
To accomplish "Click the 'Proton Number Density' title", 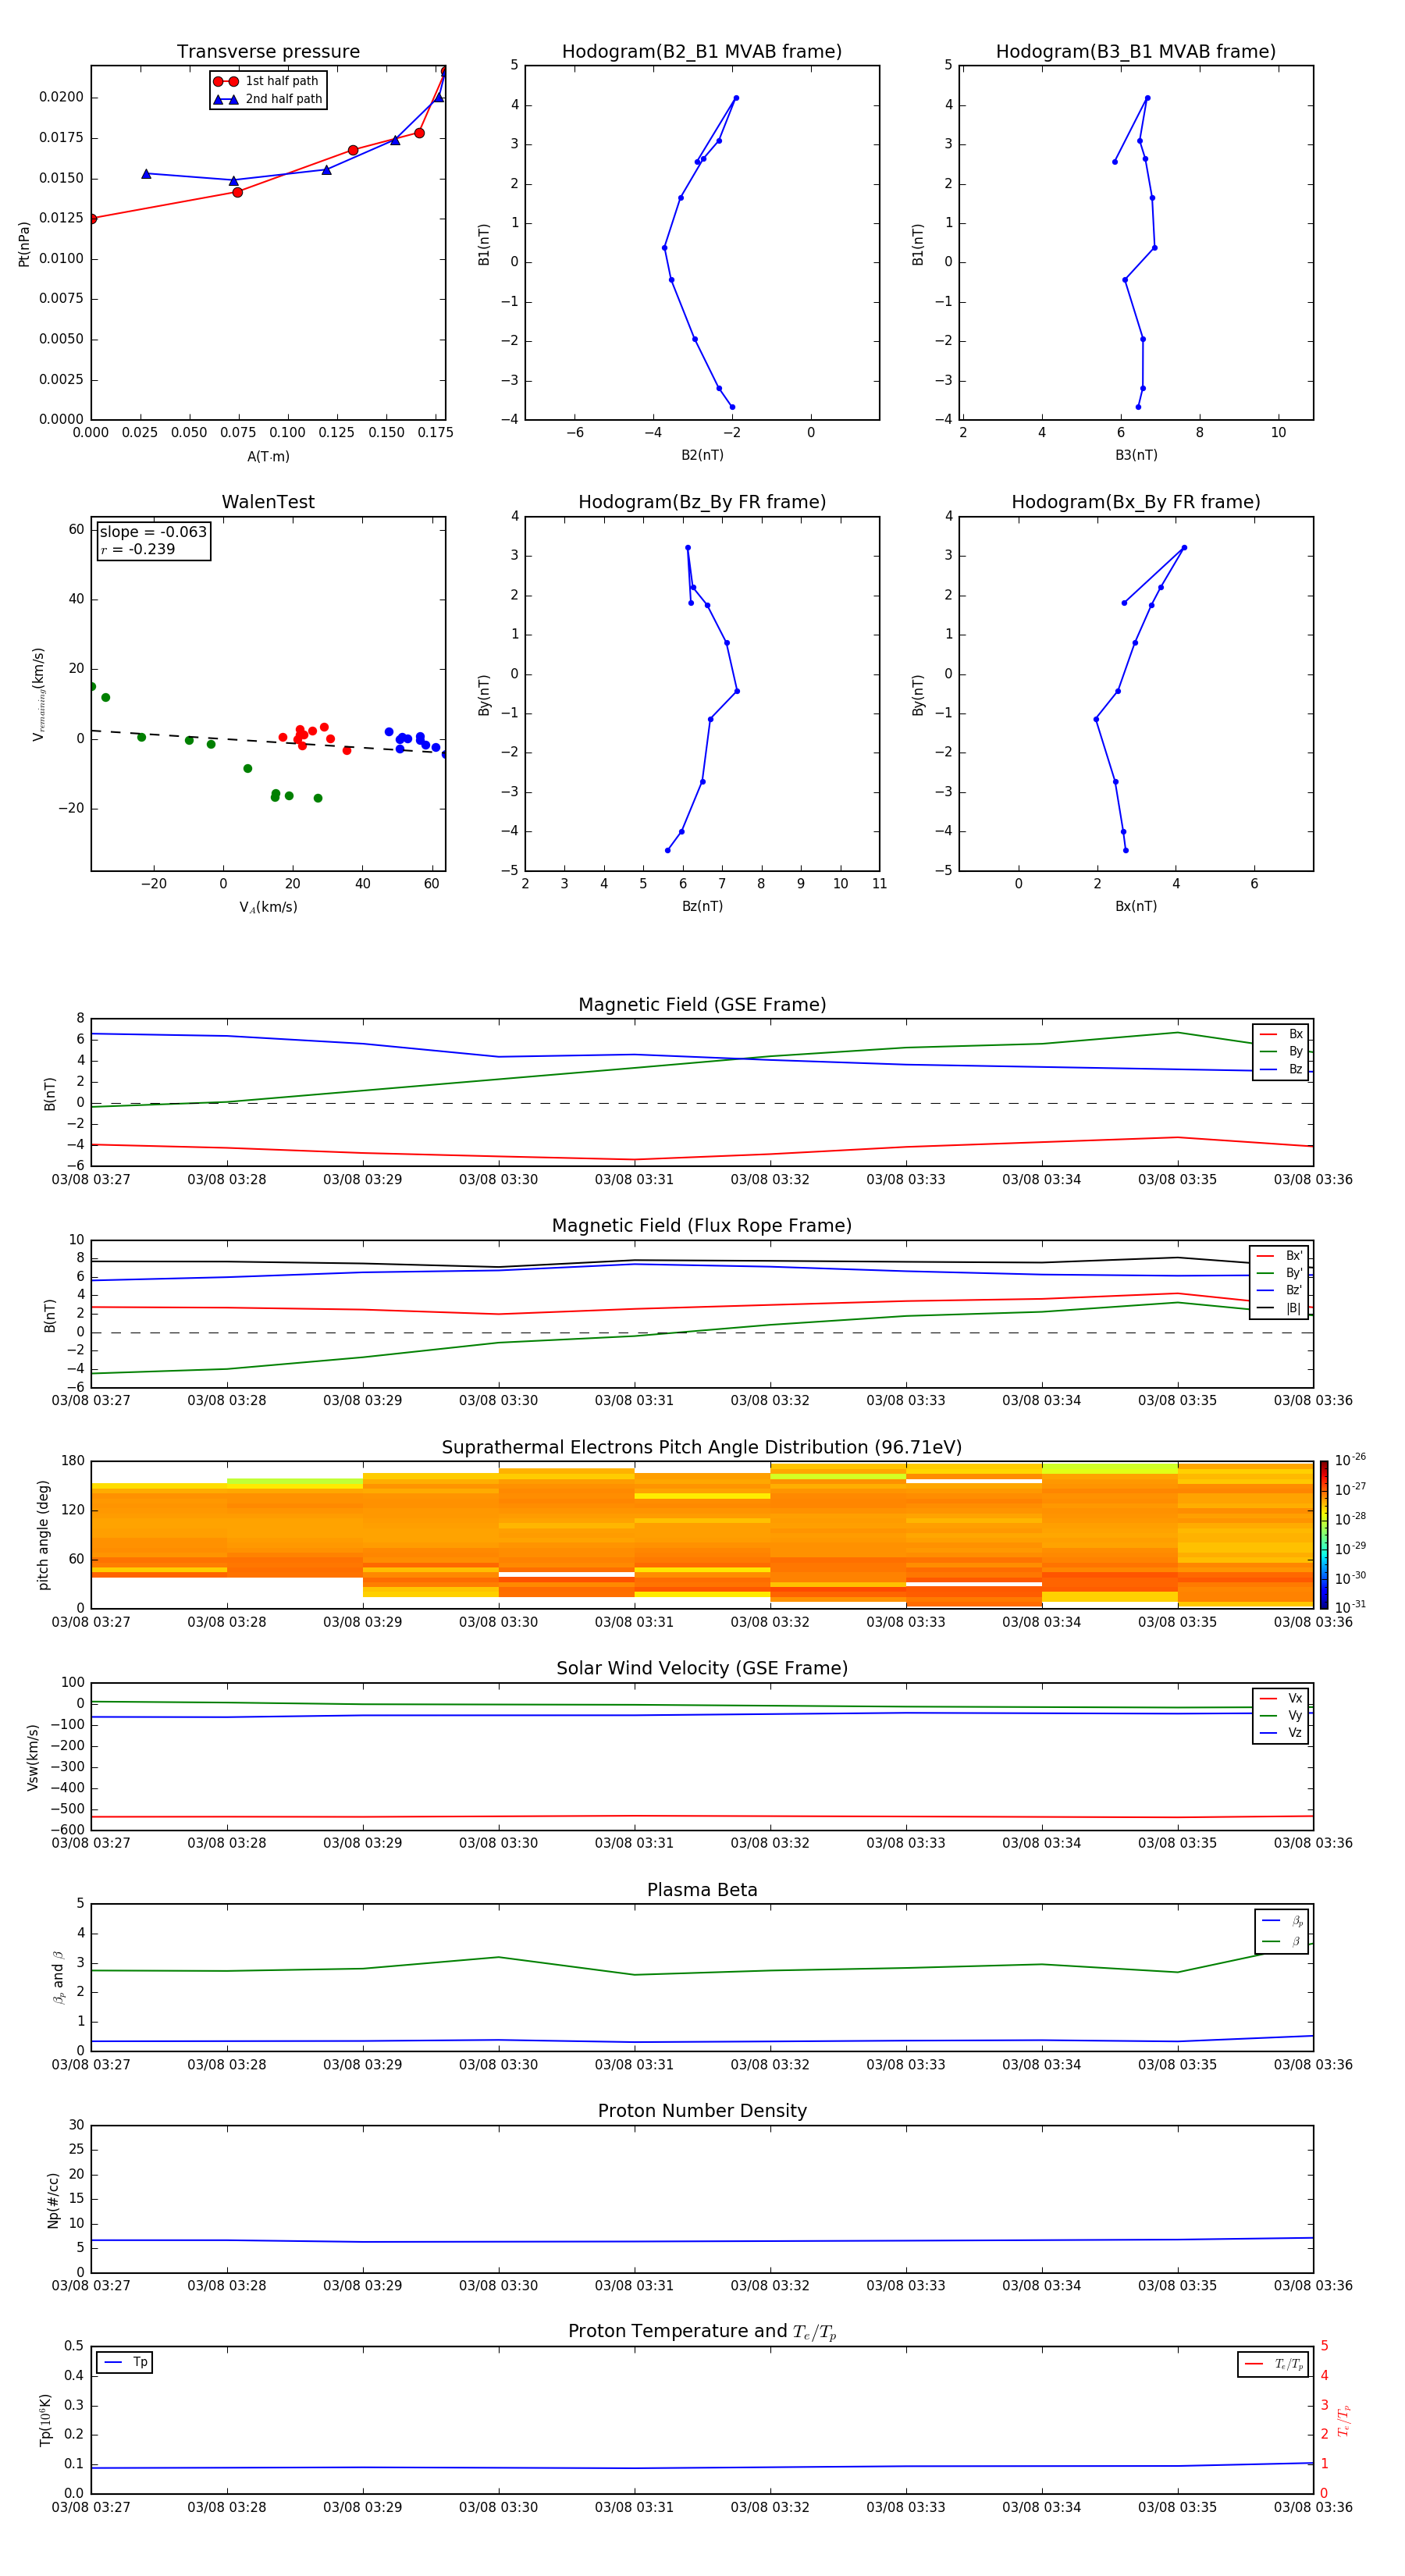I will coord(702,2111).
